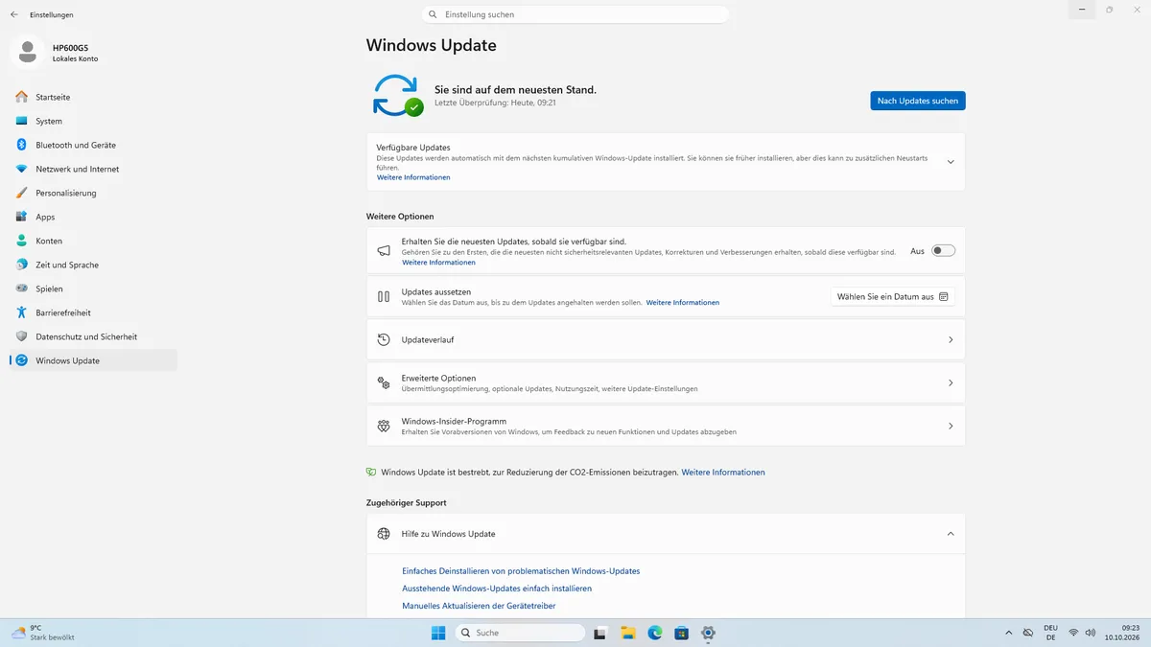Viewport: 1151px width, 647px height.
Task: Toggle the get latest updates switch
Action: (x=944, y=251)
